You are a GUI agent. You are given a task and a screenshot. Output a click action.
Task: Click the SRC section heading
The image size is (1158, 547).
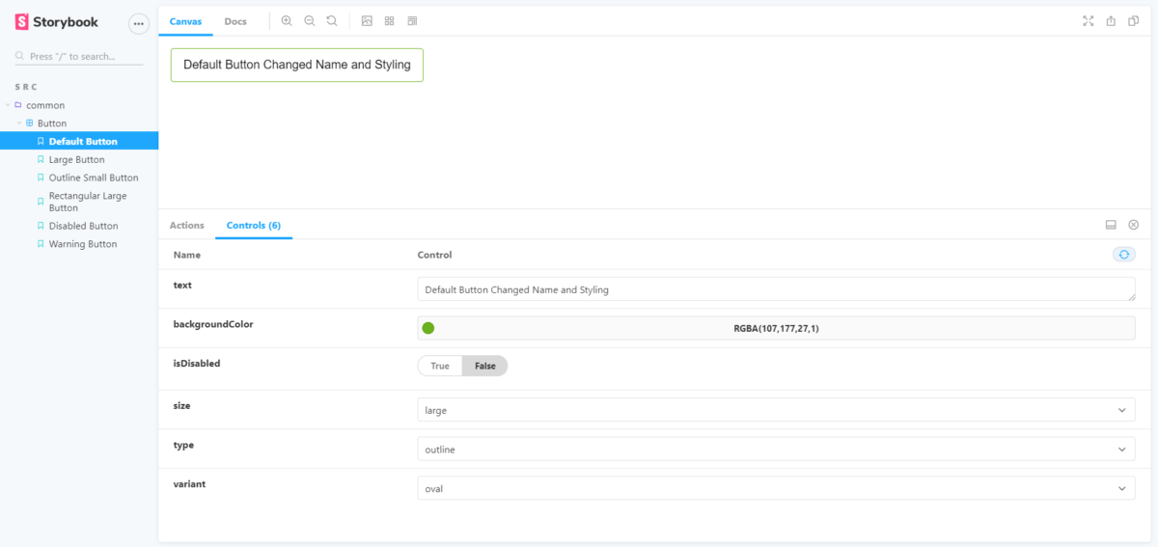(x=26, y=87)
